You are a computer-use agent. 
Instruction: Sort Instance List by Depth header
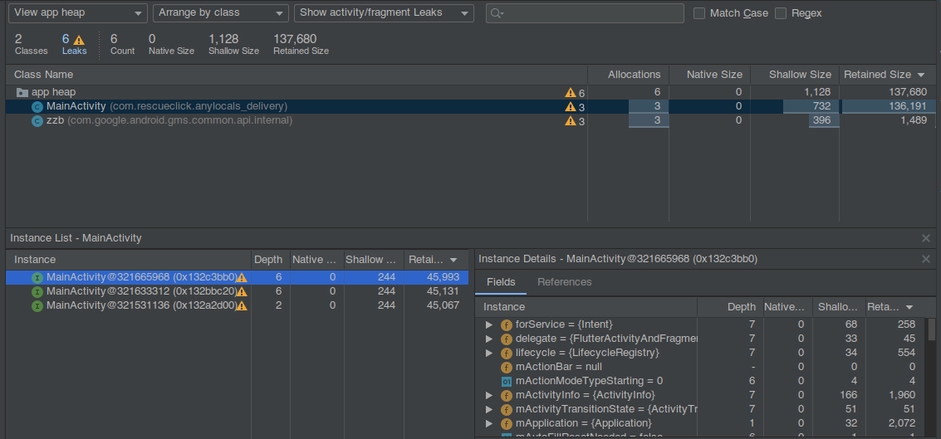point(268,260)
